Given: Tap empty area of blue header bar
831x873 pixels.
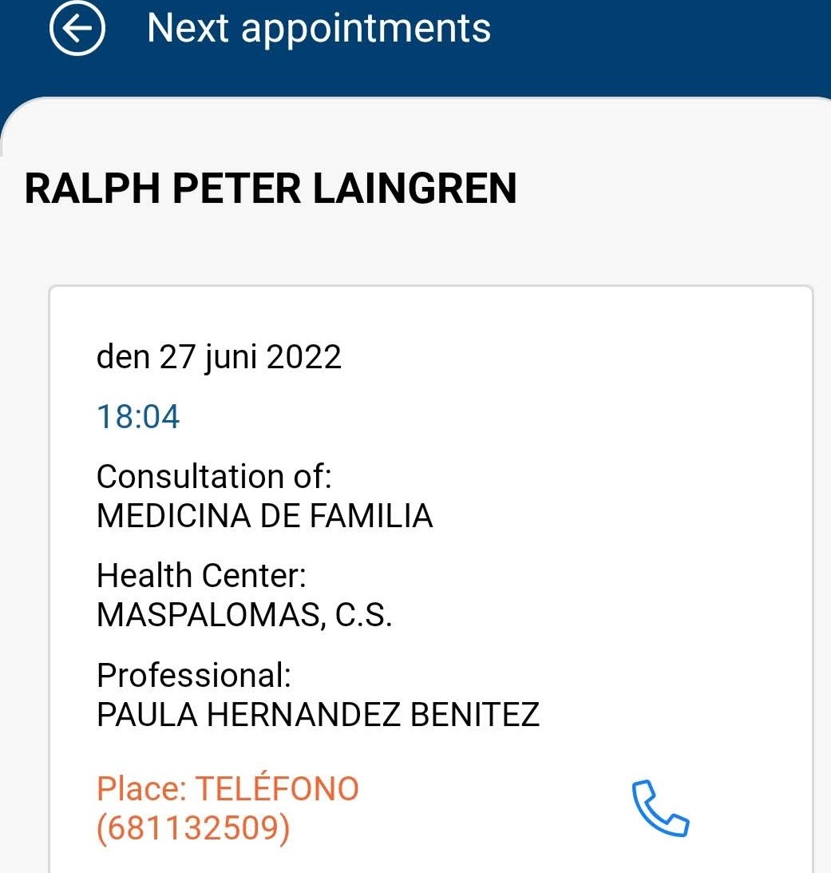Looking at the screenshot, I should click(663, 32).
